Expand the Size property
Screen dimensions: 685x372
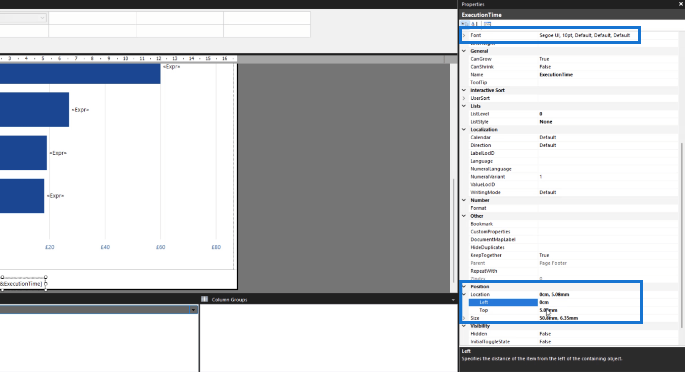(x=464, y=318)
